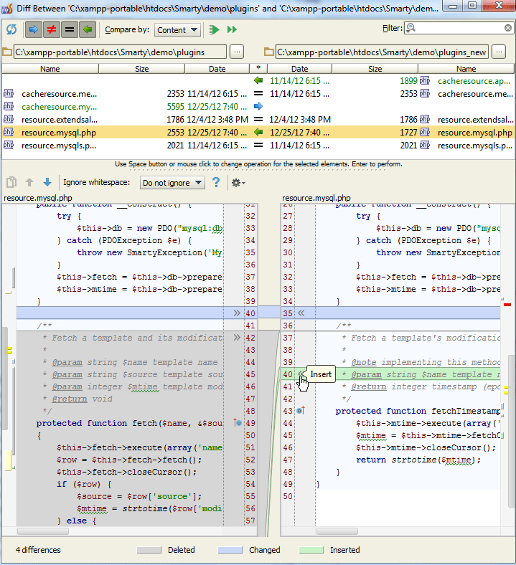The width and height of the screenshot is (516, 565).
Task: Apply change with double right arrows at line 42
Action: click(237, 337)
